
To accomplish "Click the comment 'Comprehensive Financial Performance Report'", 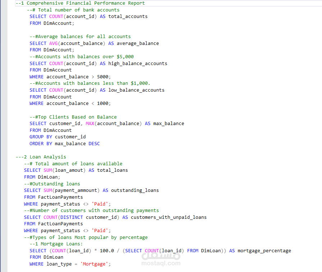I will (86, 3).
